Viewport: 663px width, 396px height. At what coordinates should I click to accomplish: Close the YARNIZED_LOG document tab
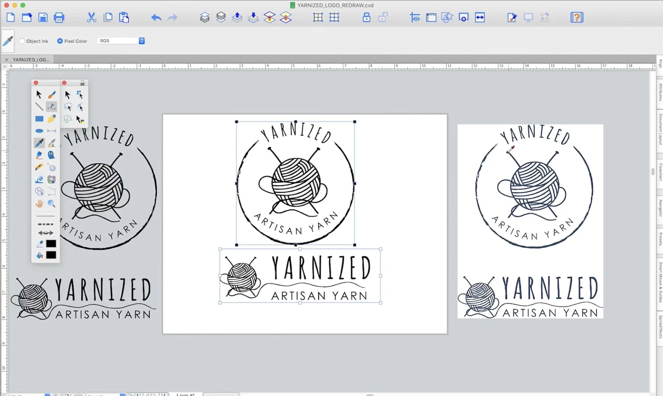point(7,60)
